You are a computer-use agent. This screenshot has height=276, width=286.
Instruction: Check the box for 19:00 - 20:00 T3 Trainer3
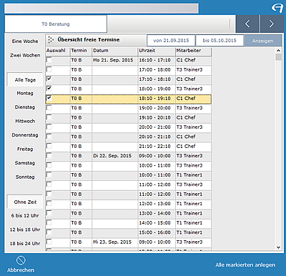49,107
